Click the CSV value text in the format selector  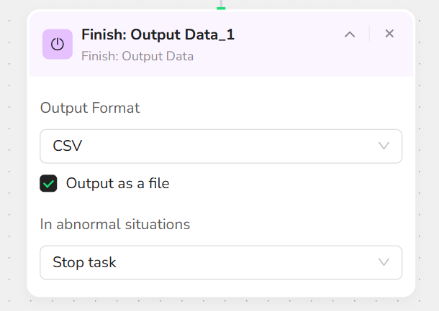(68, 146)
